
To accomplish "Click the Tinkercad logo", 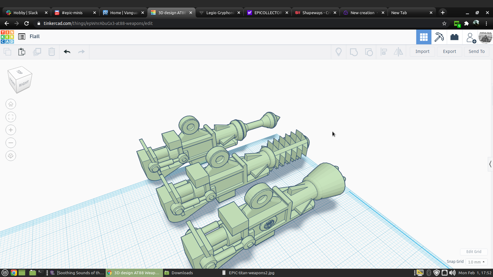I will (7, 37).
